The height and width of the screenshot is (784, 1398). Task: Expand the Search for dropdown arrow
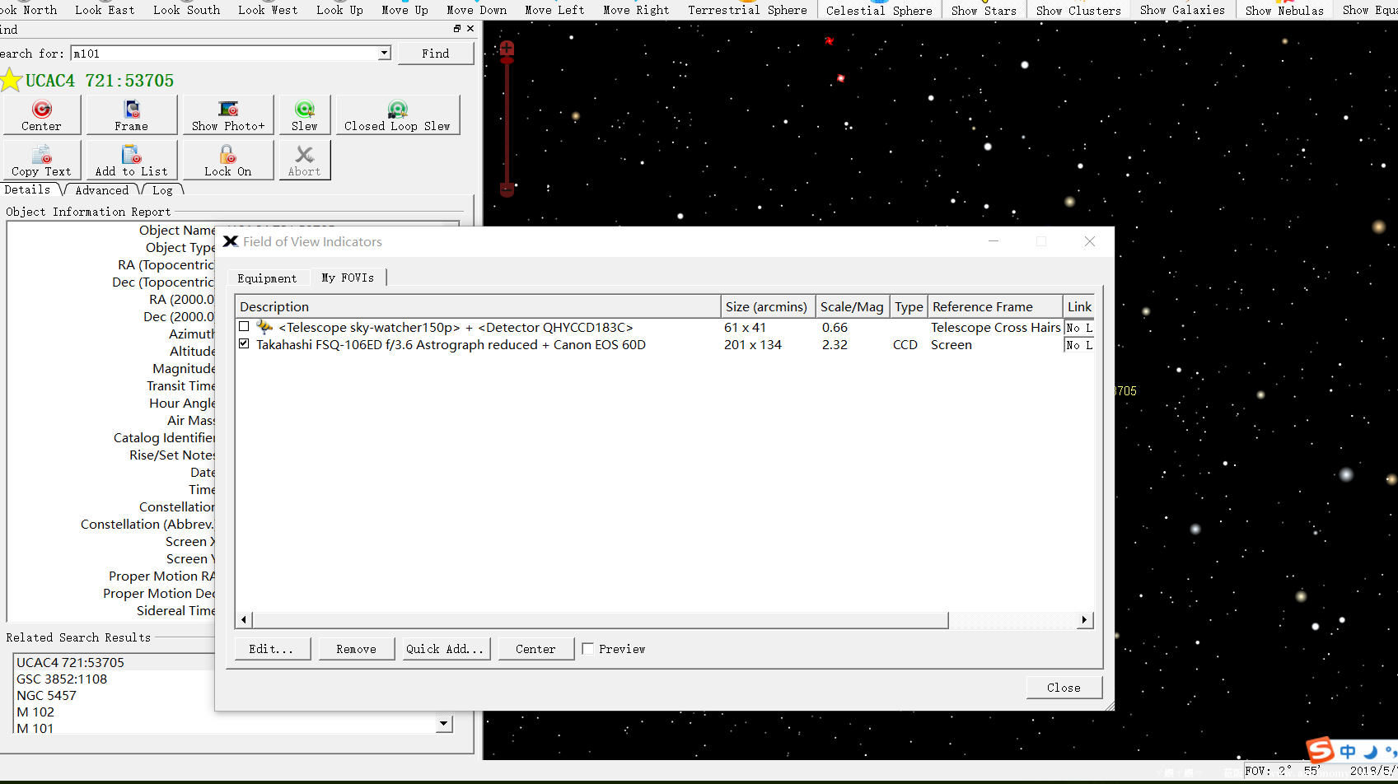(x=384, y=54)
